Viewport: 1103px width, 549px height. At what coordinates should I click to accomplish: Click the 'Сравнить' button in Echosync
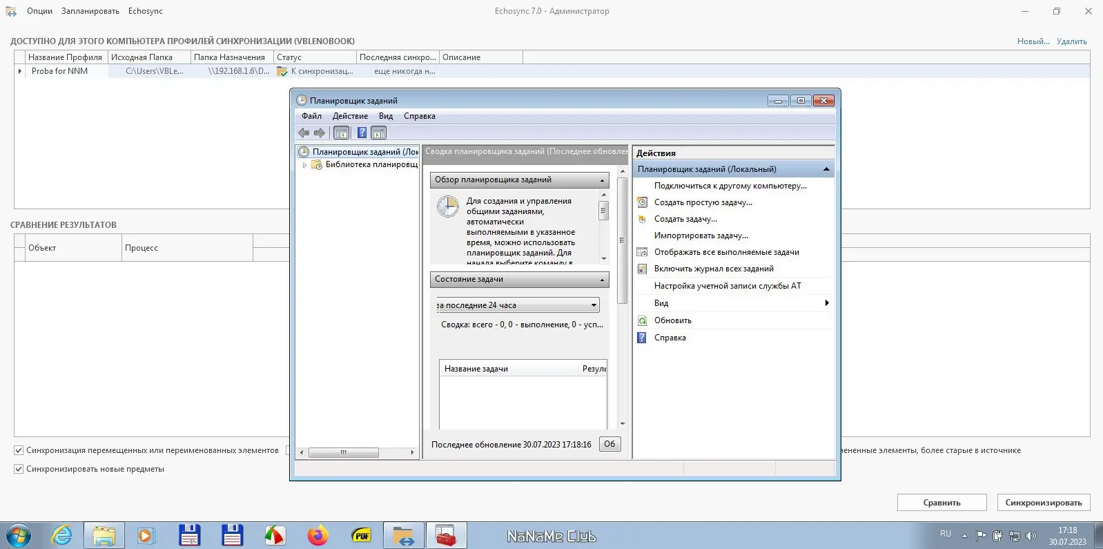942,503
